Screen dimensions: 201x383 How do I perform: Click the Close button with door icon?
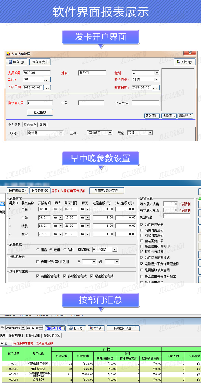tap(184, 62)
